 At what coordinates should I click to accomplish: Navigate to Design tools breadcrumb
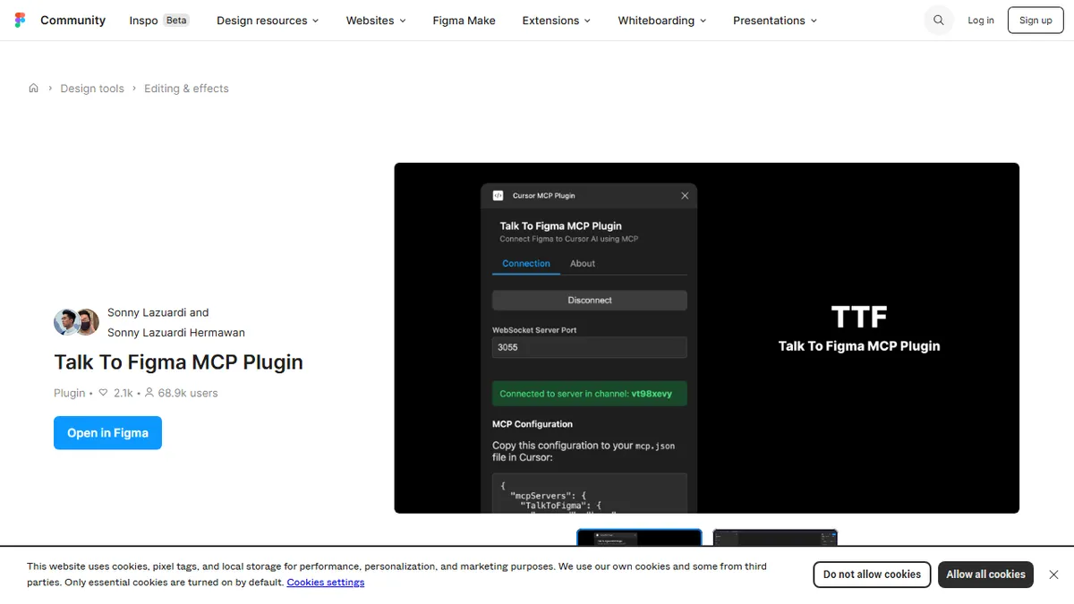[92, 89]
